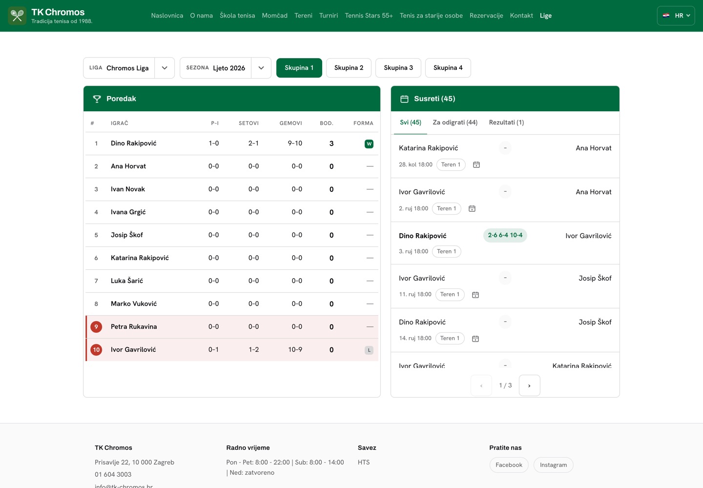Open calendar icon for Katarina Rakipović match

[476, 165]
